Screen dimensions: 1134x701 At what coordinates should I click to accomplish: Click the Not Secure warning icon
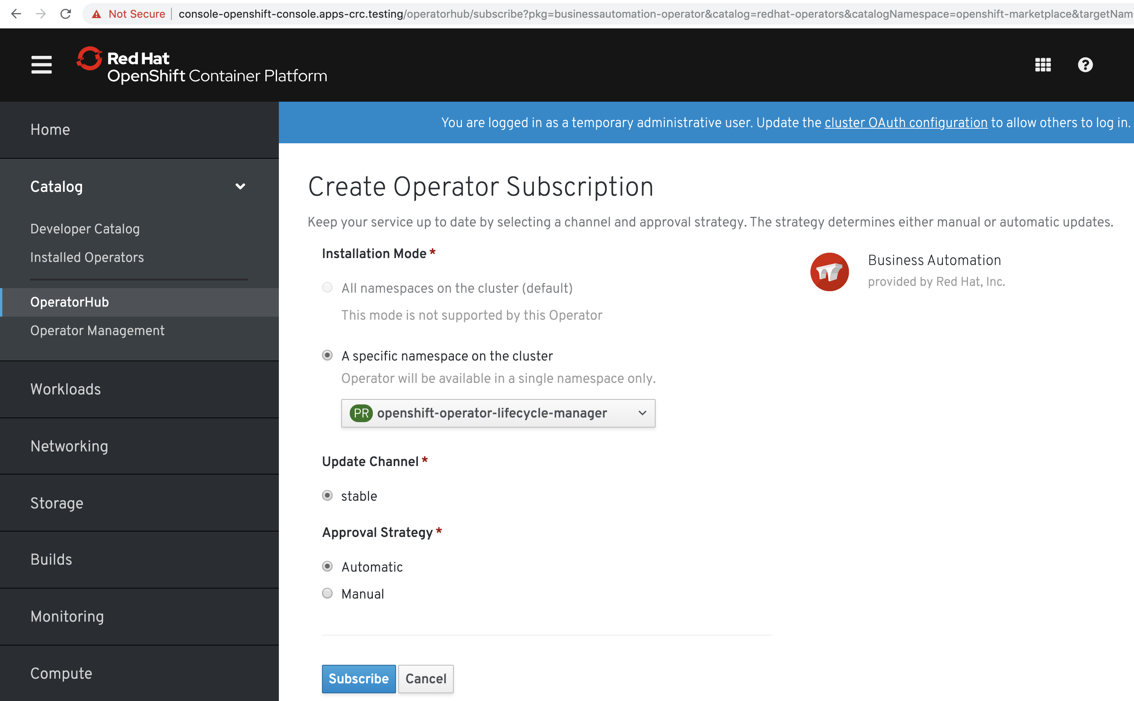(x=96, y=14)
